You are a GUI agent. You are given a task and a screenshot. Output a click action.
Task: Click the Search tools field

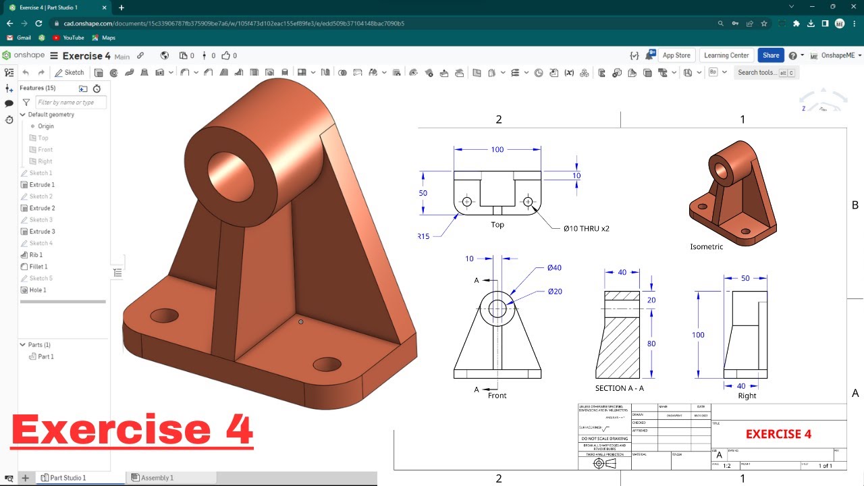[x=766, y=72]
